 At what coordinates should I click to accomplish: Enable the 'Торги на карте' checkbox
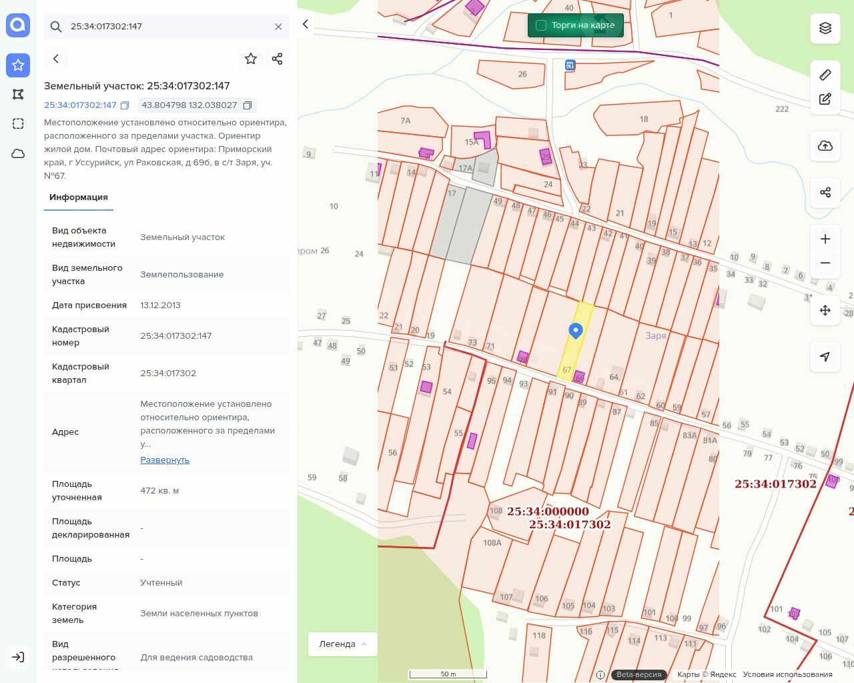tap(541, 25)
